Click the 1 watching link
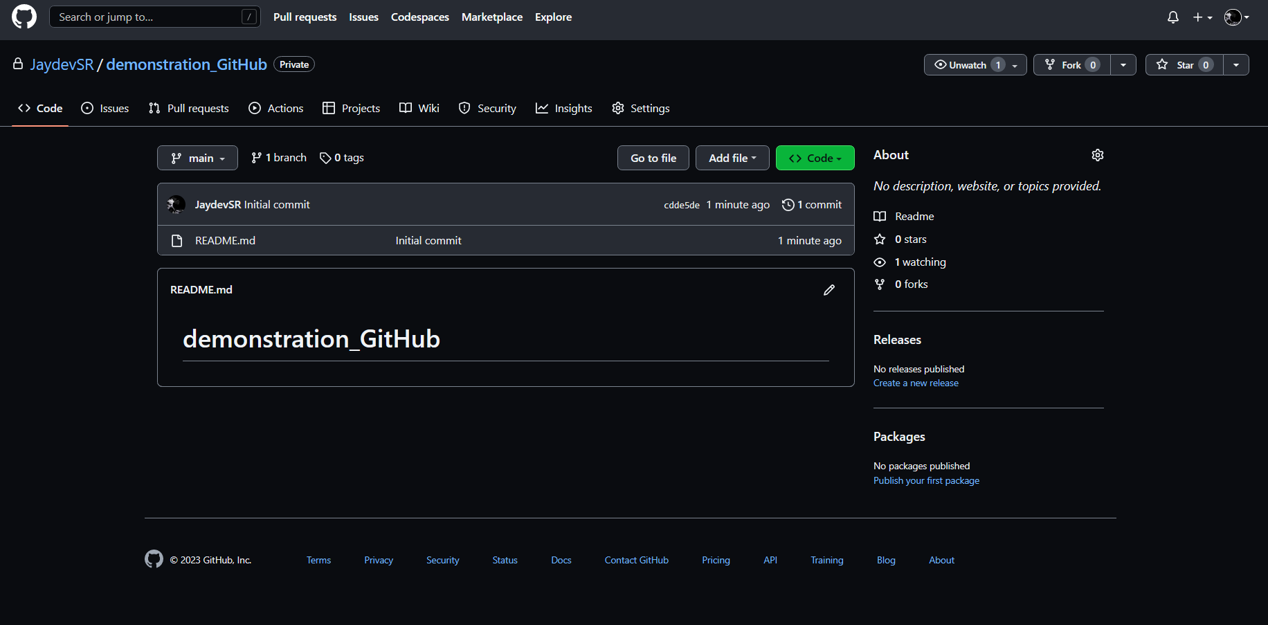 click(x=909, y=262)
